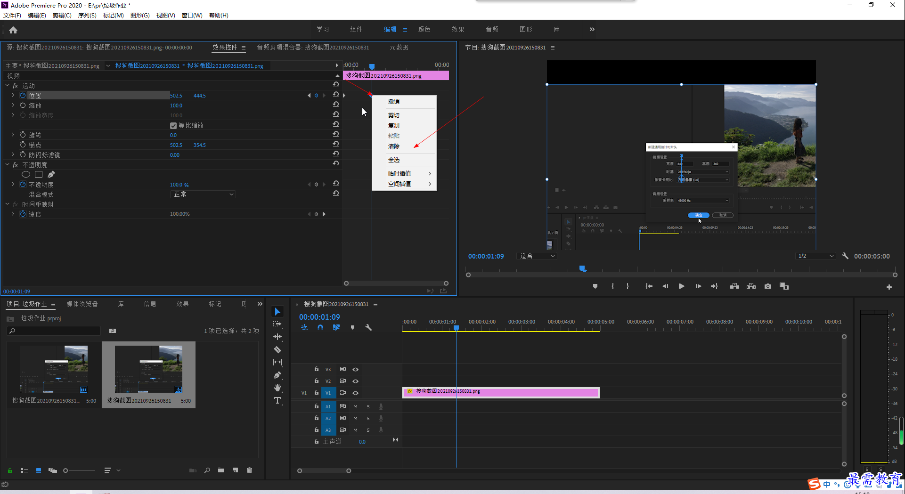
Task: Mute audio track A1
Action: pos(355,406)
